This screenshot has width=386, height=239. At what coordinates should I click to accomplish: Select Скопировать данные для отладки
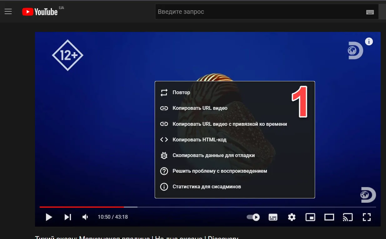235,155
